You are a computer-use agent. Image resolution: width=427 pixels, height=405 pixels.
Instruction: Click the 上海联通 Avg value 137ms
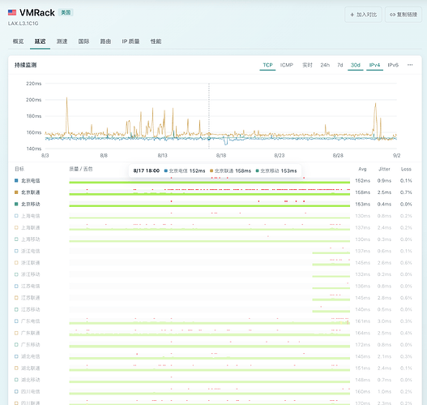(x=362, y=227)
